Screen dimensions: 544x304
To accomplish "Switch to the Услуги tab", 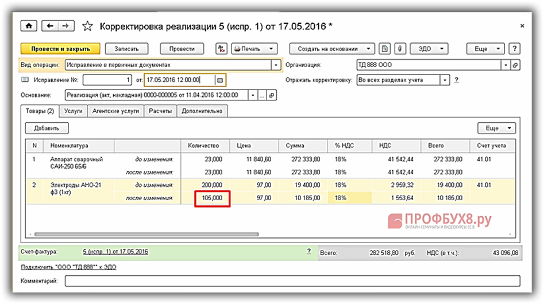I will pyautogui.click(x=73, y=111).
